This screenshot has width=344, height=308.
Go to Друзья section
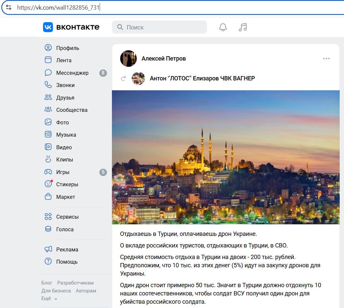pos(65,98)
